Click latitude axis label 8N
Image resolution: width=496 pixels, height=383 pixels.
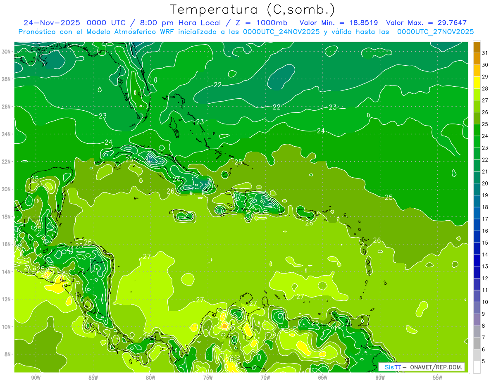8,354
